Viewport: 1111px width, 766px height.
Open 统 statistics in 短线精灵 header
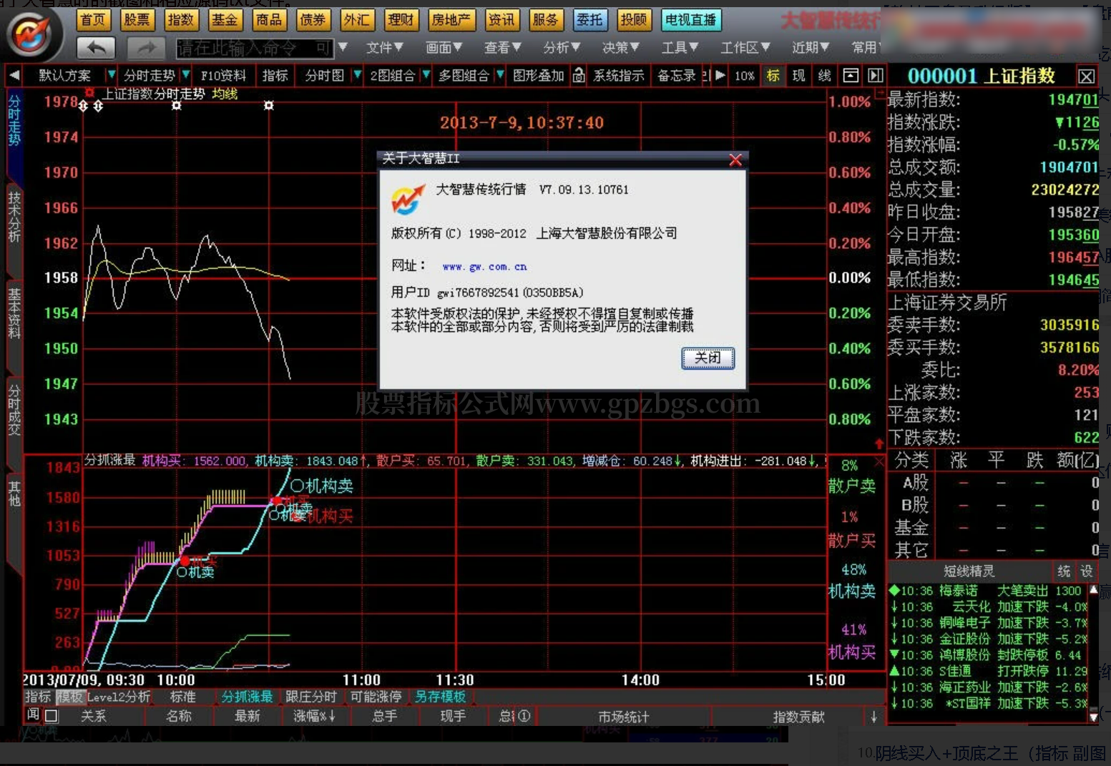[1064, 571]
